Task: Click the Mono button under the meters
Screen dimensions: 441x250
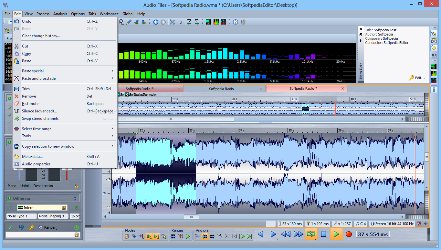Action: click(x=12, y=186)
